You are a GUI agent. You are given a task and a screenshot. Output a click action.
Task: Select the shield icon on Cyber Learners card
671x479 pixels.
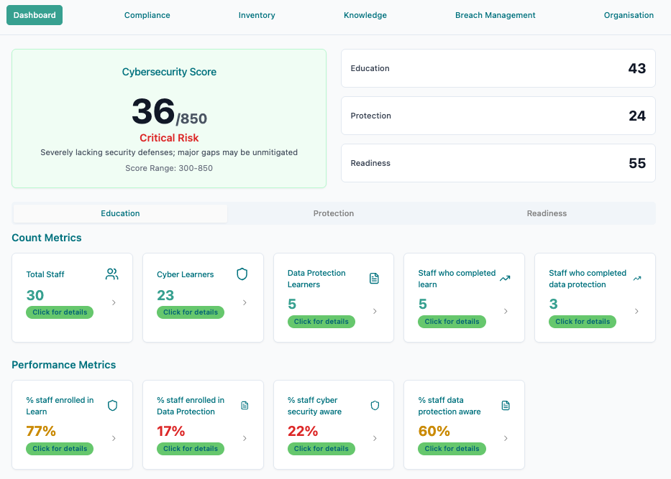[242, 274]
